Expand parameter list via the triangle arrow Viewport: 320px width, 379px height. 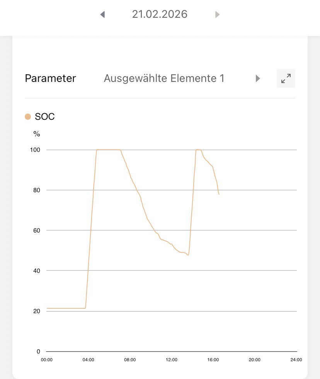(258, 78)
